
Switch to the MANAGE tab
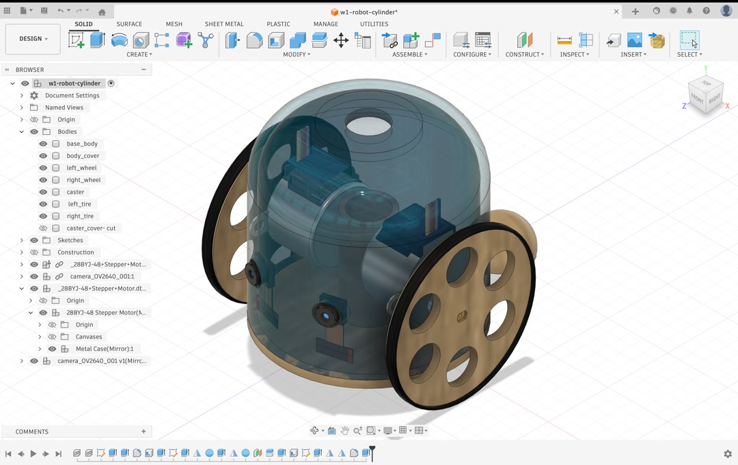(x=326, y=24)
